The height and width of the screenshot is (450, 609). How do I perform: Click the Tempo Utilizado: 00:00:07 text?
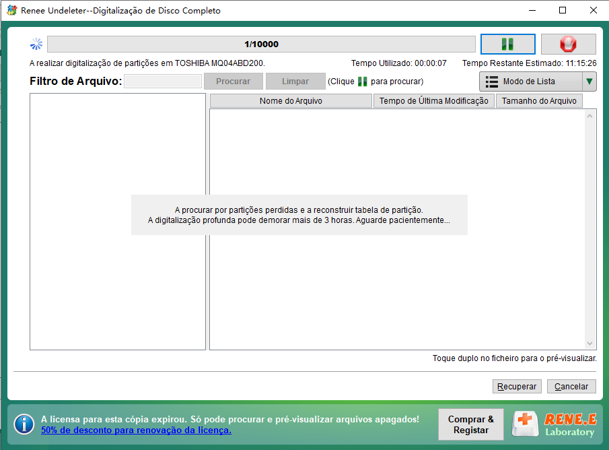(x=399, y=63)
